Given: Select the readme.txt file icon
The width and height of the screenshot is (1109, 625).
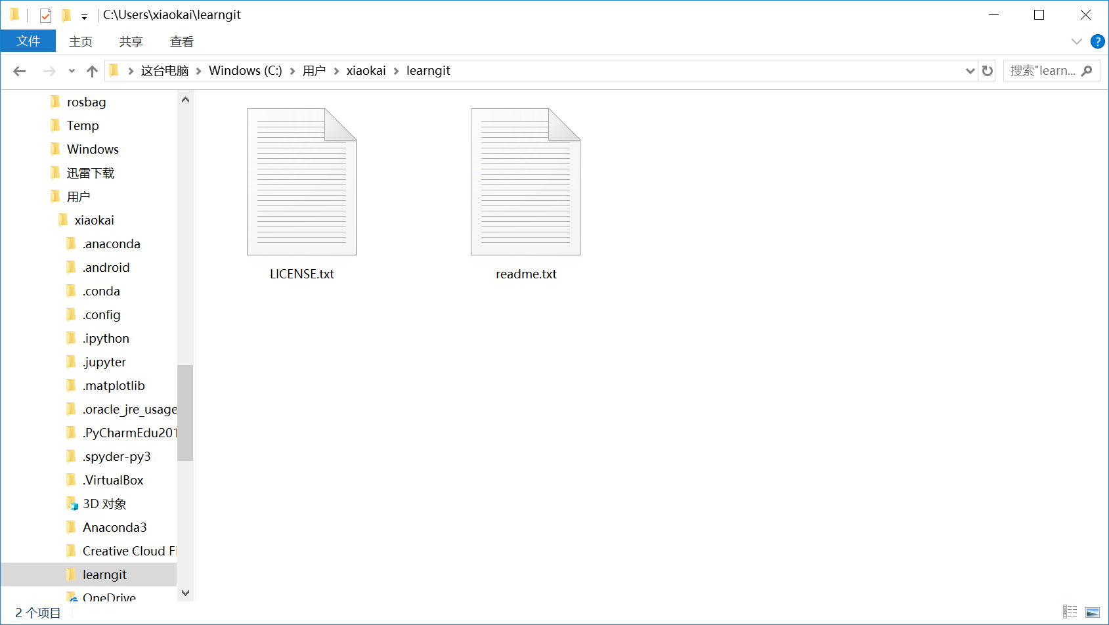Looking at the screenshot, I should pos(525,182).
